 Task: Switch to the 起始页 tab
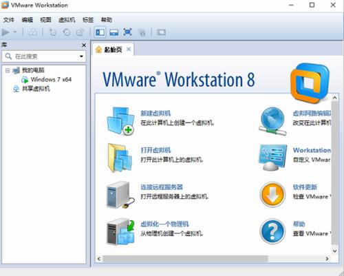pyautogui.click(x=113, y=50)
